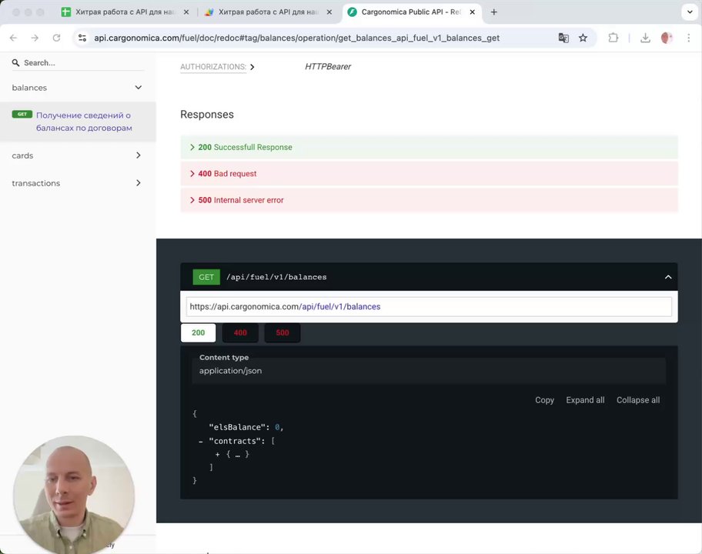This screenshot has width=702, height=554.
Task: Click the GET method badge in dark panel
Action: tap(206, 277)
